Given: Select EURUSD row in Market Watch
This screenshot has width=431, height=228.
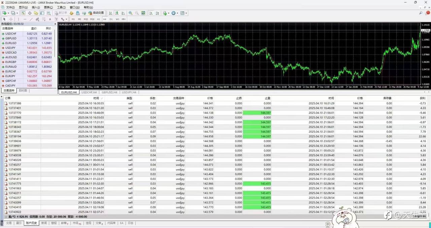Looking at the screenshot, I should click(27, 43).
